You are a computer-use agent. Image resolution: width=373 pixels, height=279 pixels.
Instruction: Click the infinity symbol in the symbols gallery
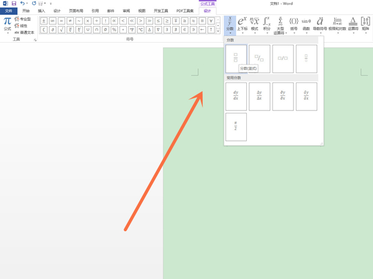click(53, 20)
